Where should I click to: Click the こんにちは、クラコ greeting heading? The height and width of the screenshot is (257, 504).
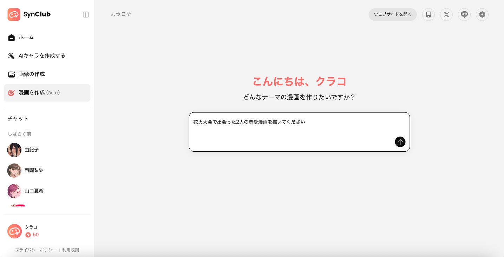coord(300,81)
